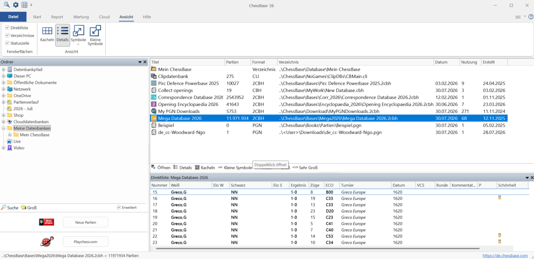The height and width of the screenshot is (259, 534).
Task: Open the Stil dropdown
Action: coord(520,17)
